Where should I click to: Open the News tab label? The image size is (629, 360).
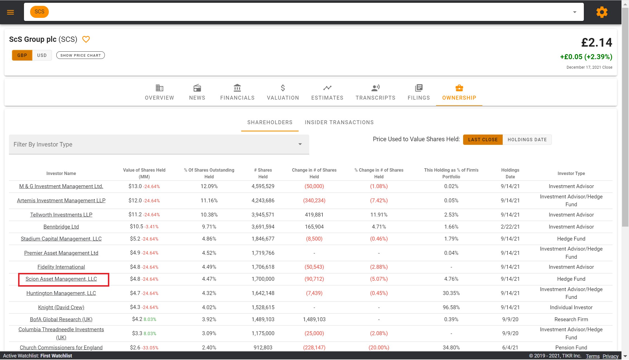tap(197, 98)
